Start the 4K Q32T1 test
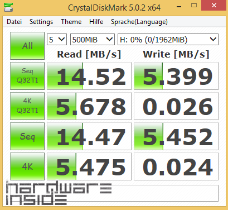Screen dimensions: 228x210 pyautogui.click(x=27, y=106)
